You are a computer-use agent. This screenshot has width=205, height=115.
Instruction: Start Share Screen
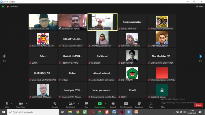pyautogui.click(x=99, y=105)
